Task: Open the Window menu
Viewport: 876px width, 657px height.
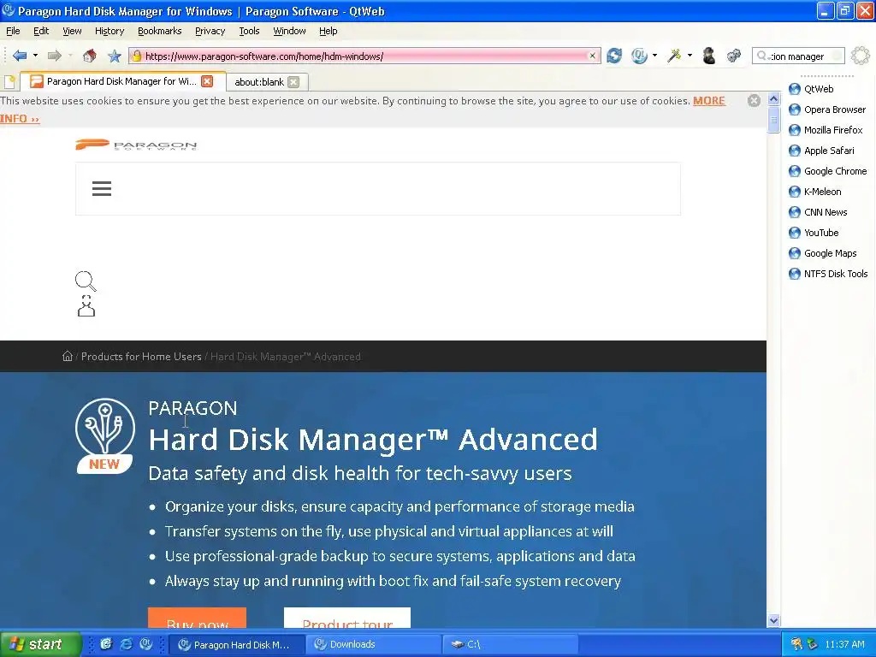Action: 289,32
